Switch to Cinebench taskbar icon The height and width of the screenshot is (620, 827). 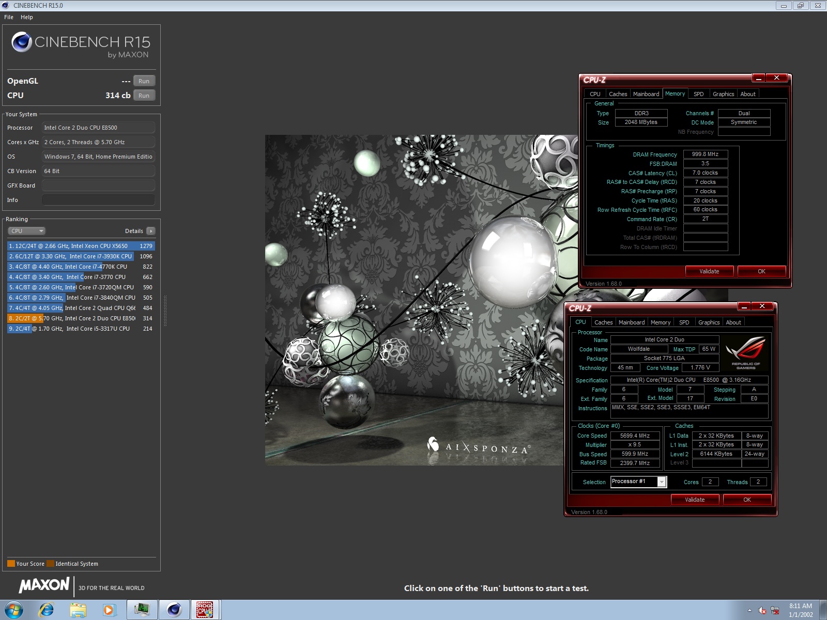(174, 610)
